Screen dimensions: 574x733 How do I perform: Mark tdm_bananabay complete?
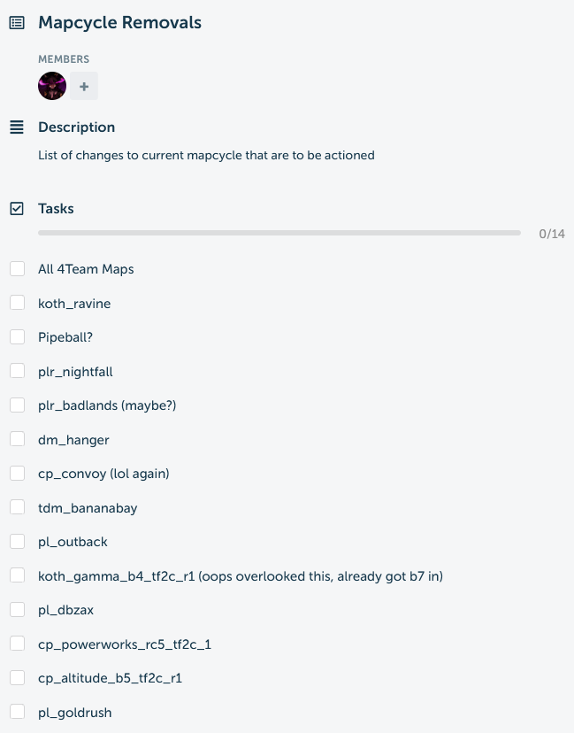click(x=18, y=507)
